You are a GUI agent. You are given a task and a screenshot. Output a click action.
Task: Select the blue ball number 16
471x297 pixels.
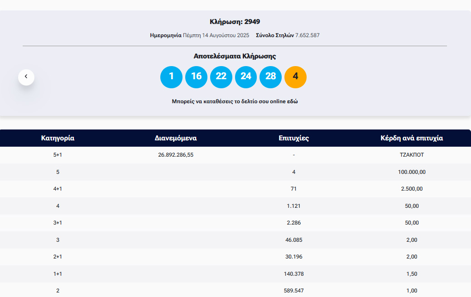(x=196, y=77)
